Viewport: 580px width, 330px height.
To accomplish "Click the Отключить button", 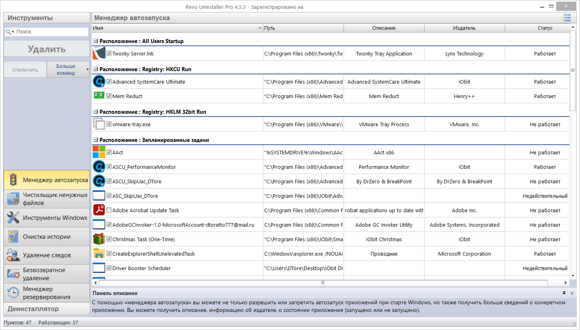I will click(25, 70).
